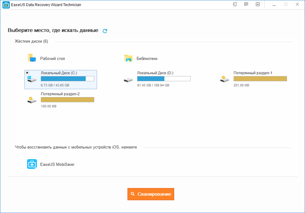Screen dimensions: 305x213
Task: Click the Рабочий стол label
Action: pos(52,59)
